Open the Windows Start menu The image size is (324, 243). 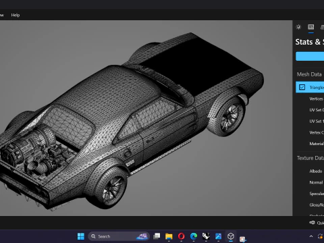pos(81,236)
